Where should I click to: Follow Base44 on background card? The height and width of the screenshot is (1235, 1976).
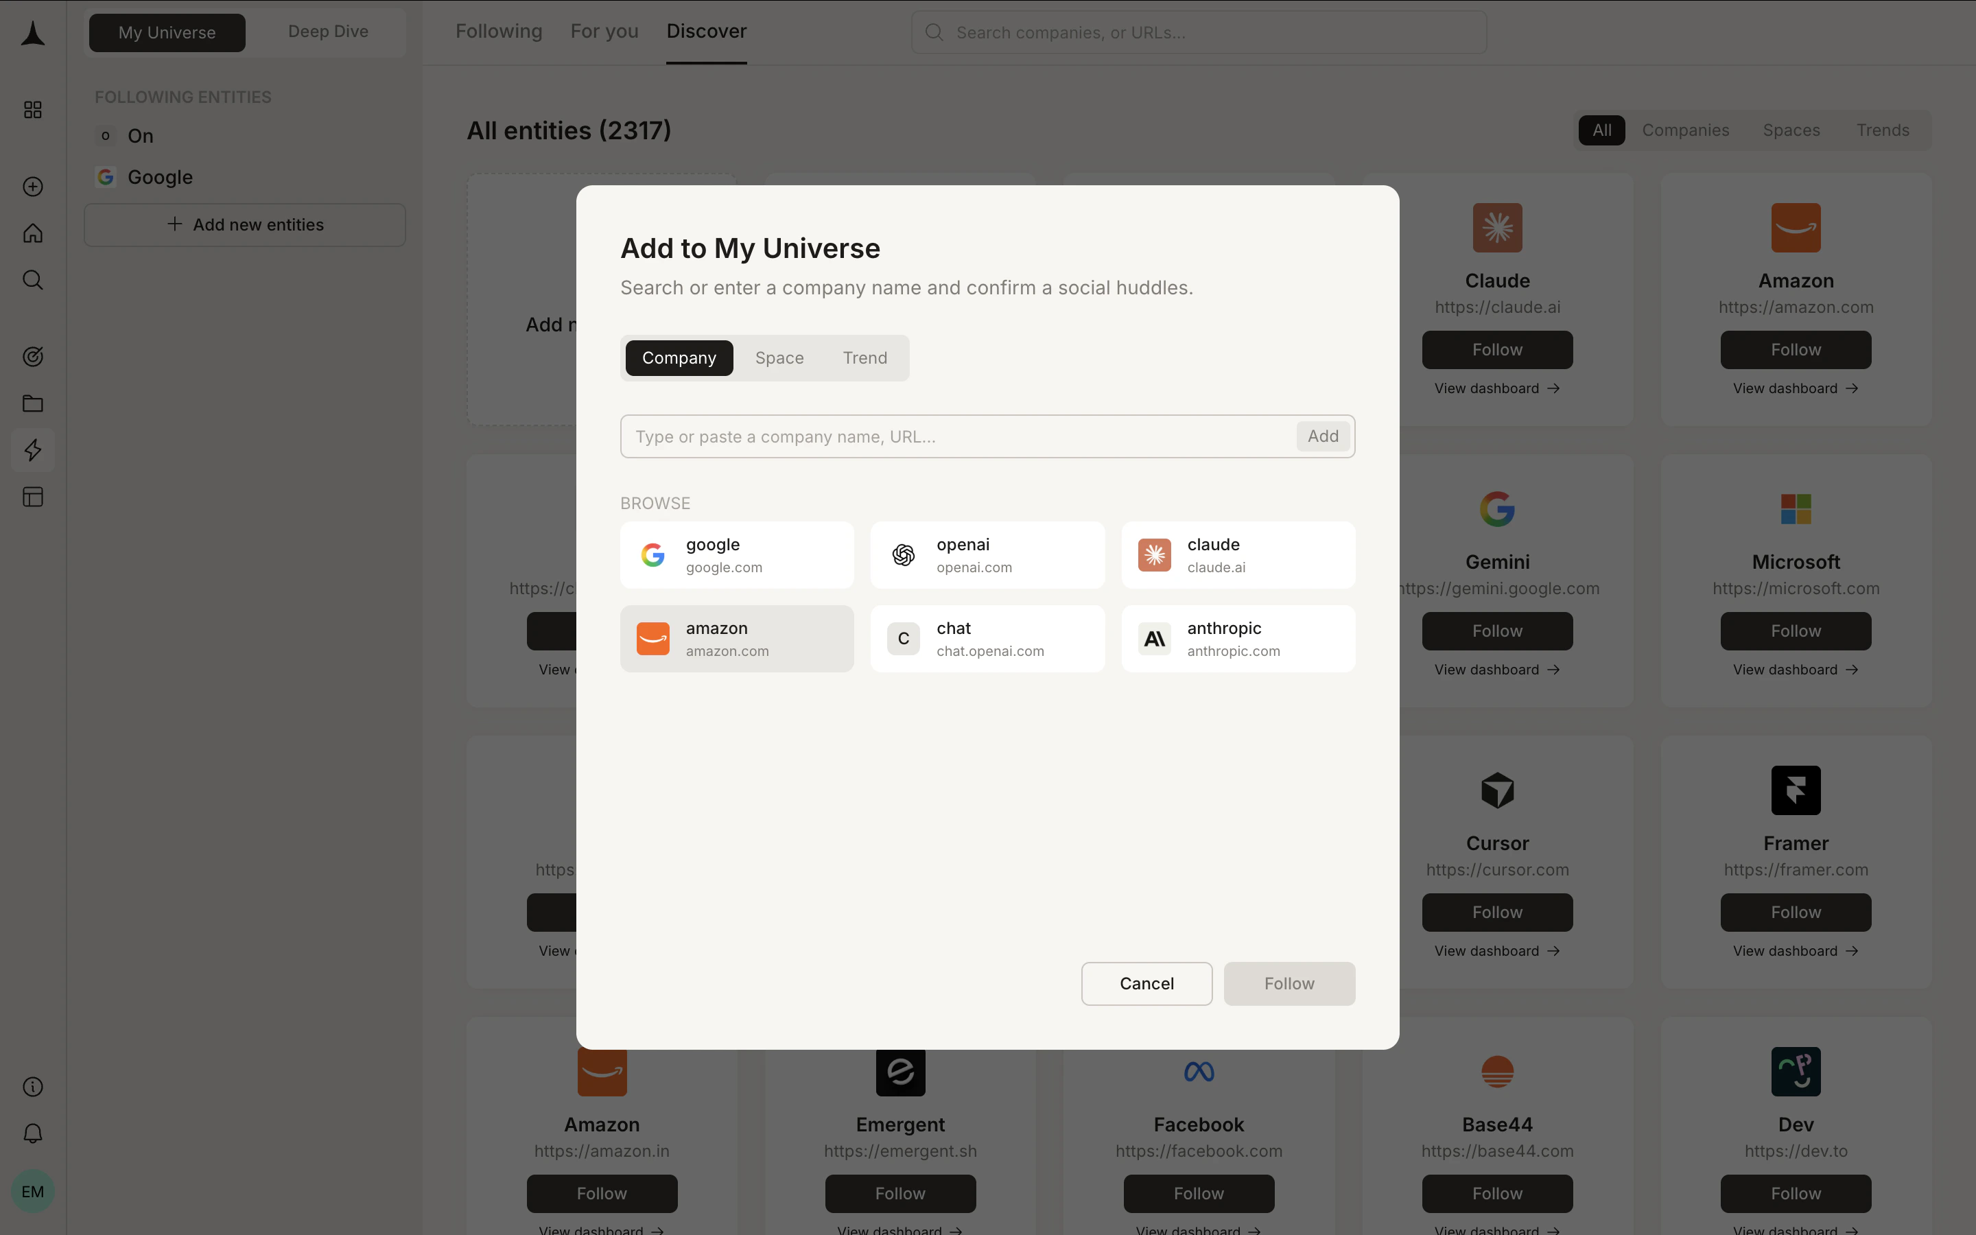pyautogui.click(x=1496, y=1193)
